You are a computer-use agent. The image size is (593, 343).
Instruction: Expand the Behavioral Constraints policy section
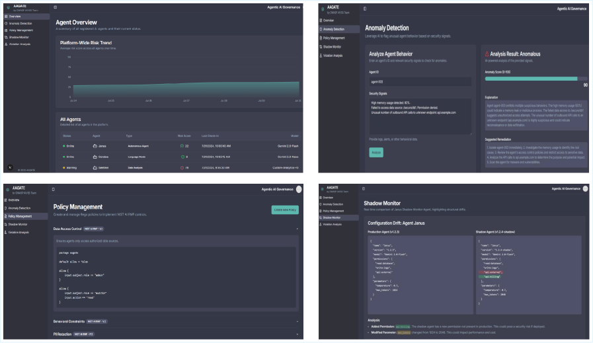pyautogui.click(x=297, y=322)
